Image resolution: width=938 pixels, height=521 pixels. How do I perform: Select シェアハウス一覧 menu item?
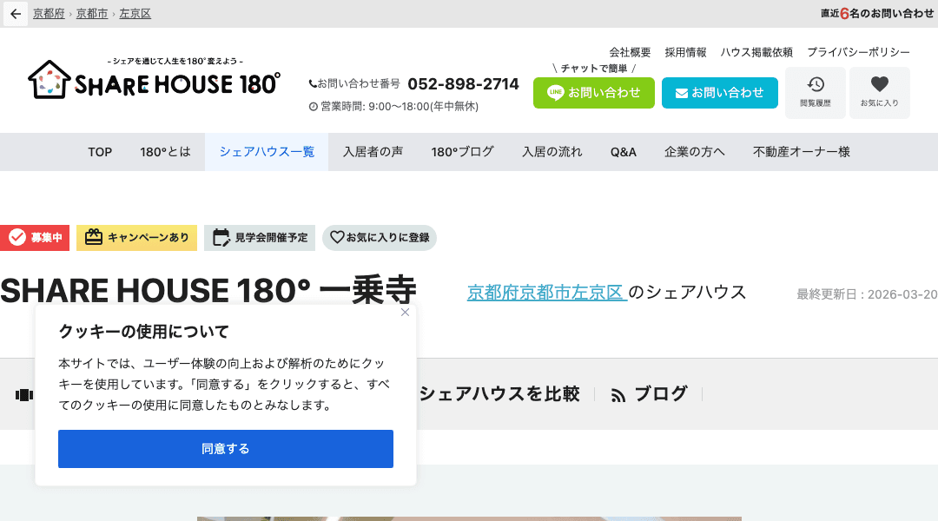(267, 152)
